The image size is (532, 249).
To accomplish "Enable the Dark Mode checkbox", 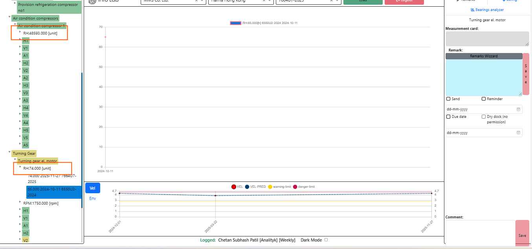I will pos(326,240).
